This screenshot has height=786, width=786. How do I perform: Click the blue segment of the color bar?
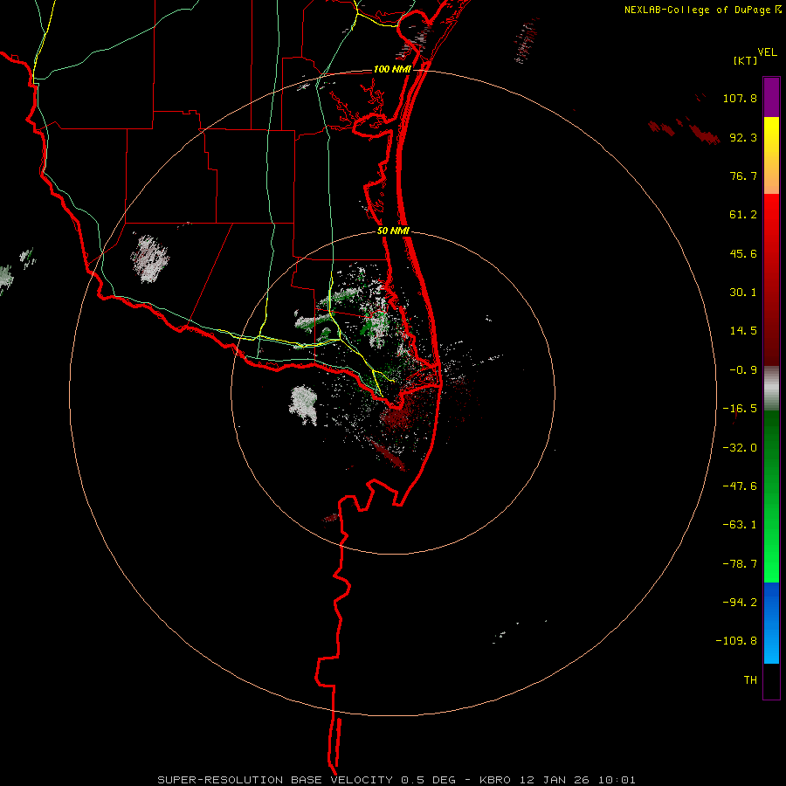coord(771,623)
